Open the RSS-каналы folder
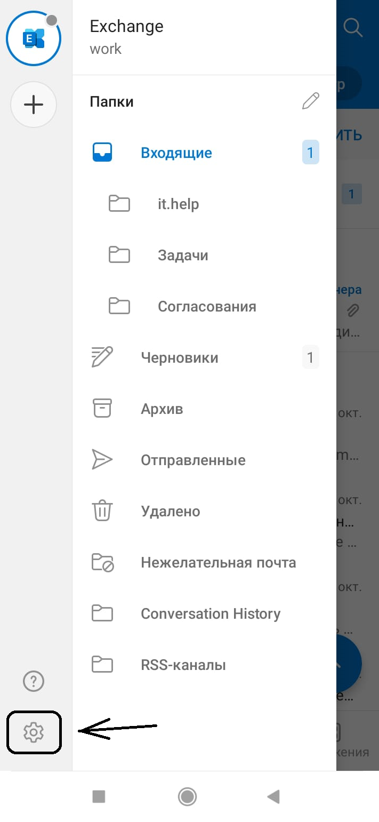 click(183, 665)
